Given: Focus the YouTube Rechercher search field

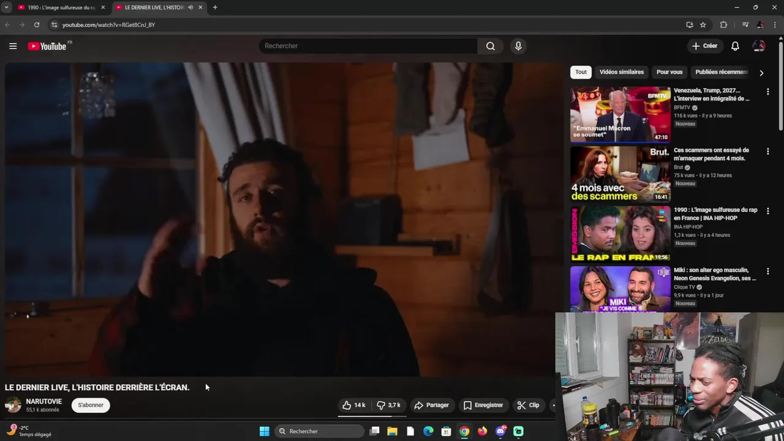Looking at the screenshot, I should pyautogui.click(x=367, y=46).
